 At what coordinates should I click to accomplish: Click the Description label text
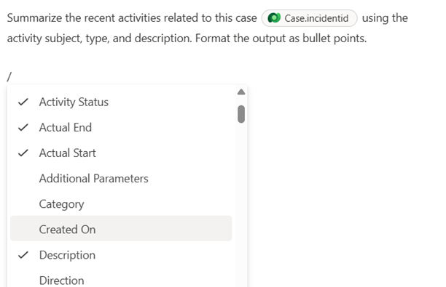pyautogui.click(x=67, y=255)
